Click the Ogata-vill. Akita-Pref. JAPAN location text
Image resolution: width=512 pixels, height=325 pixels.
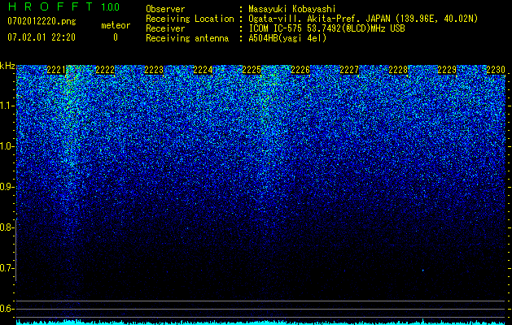[363, 19]
